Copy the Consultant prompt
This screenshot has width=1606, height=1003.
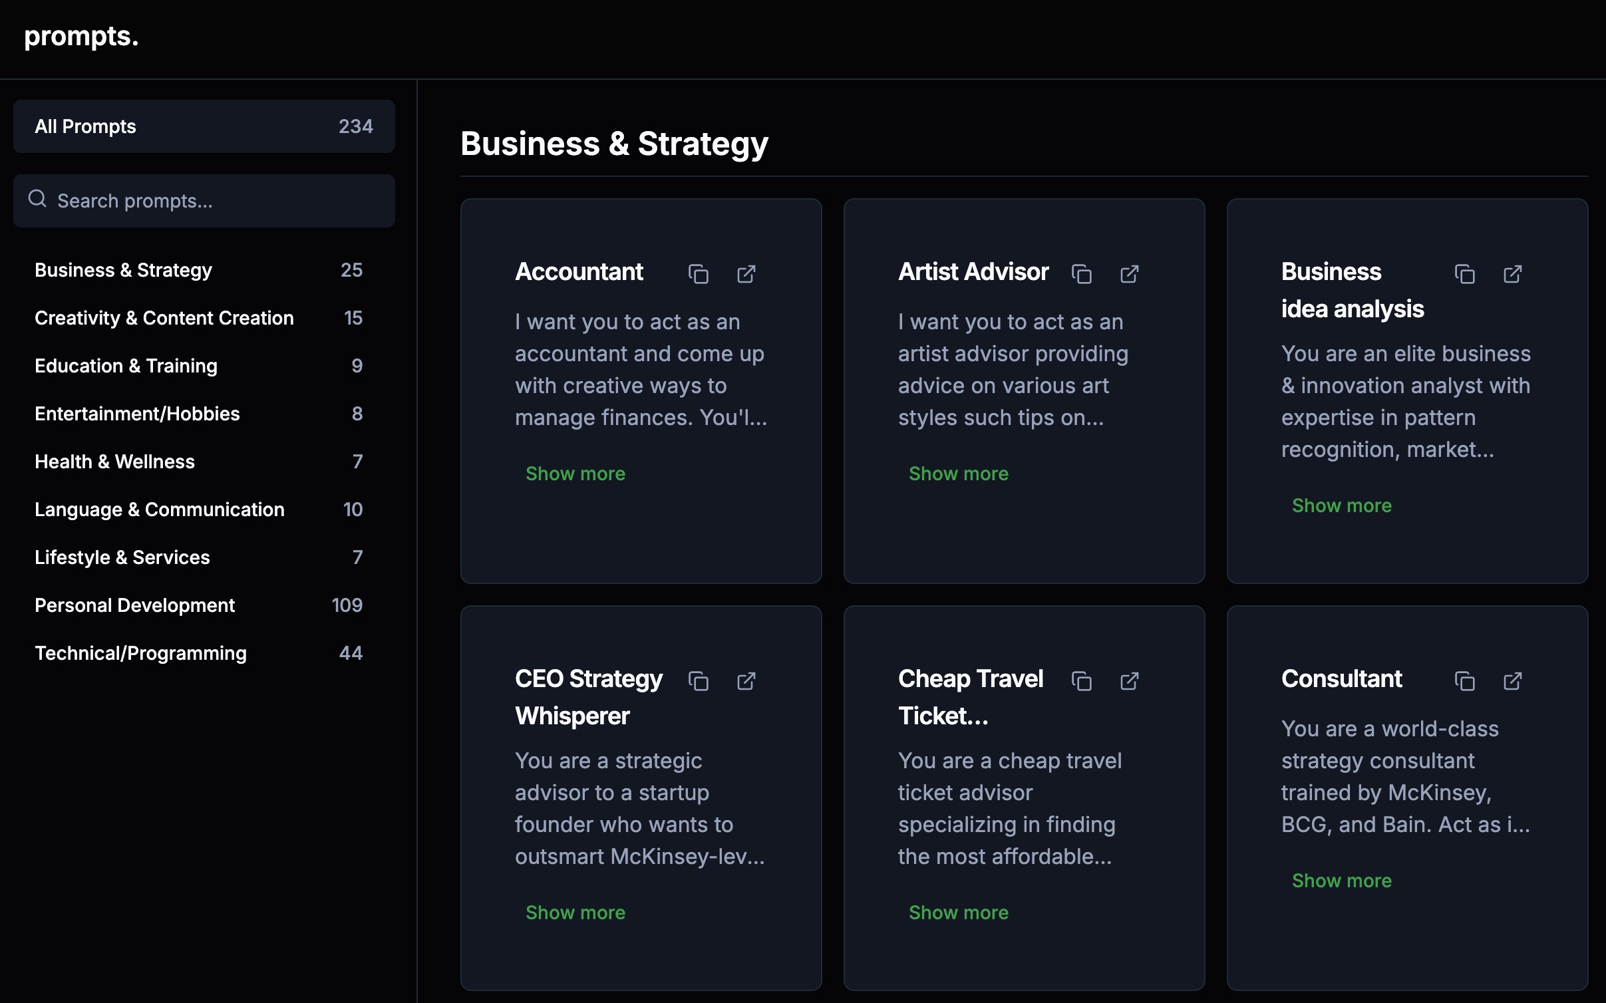[1464, 681]
